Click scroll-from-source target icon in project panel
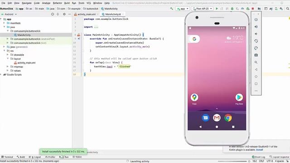290x163 pixels. click(53, 14)
